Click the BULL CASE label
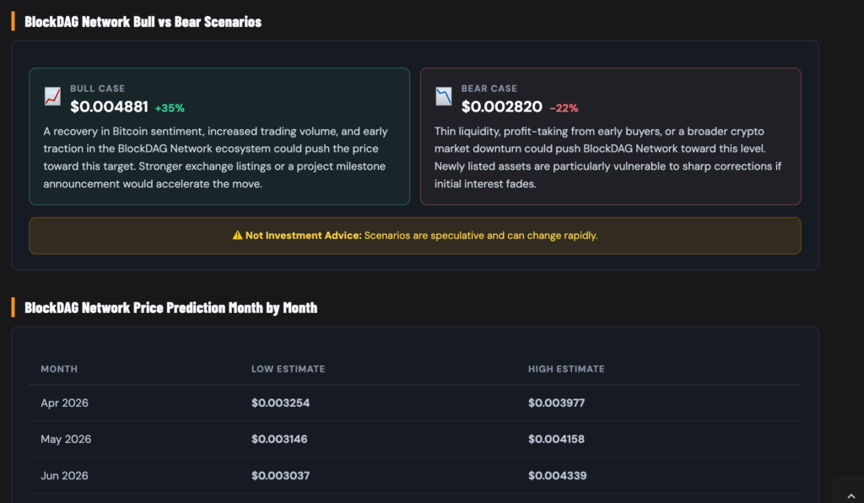 [98, 88]
